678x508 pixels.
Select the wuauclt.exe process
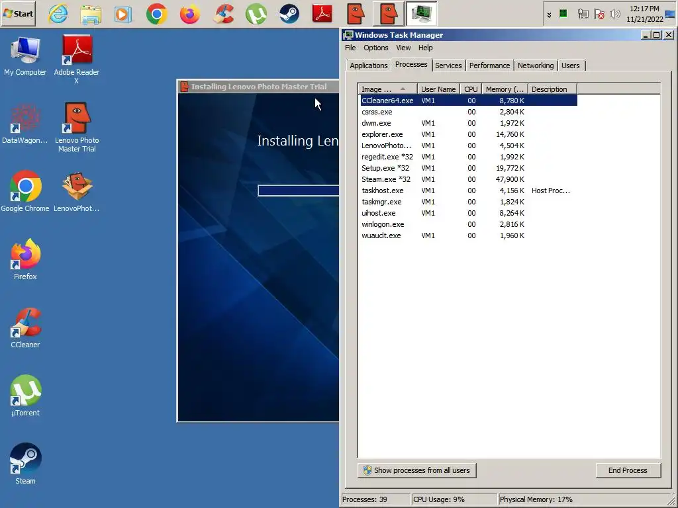(x=469, y=235)
